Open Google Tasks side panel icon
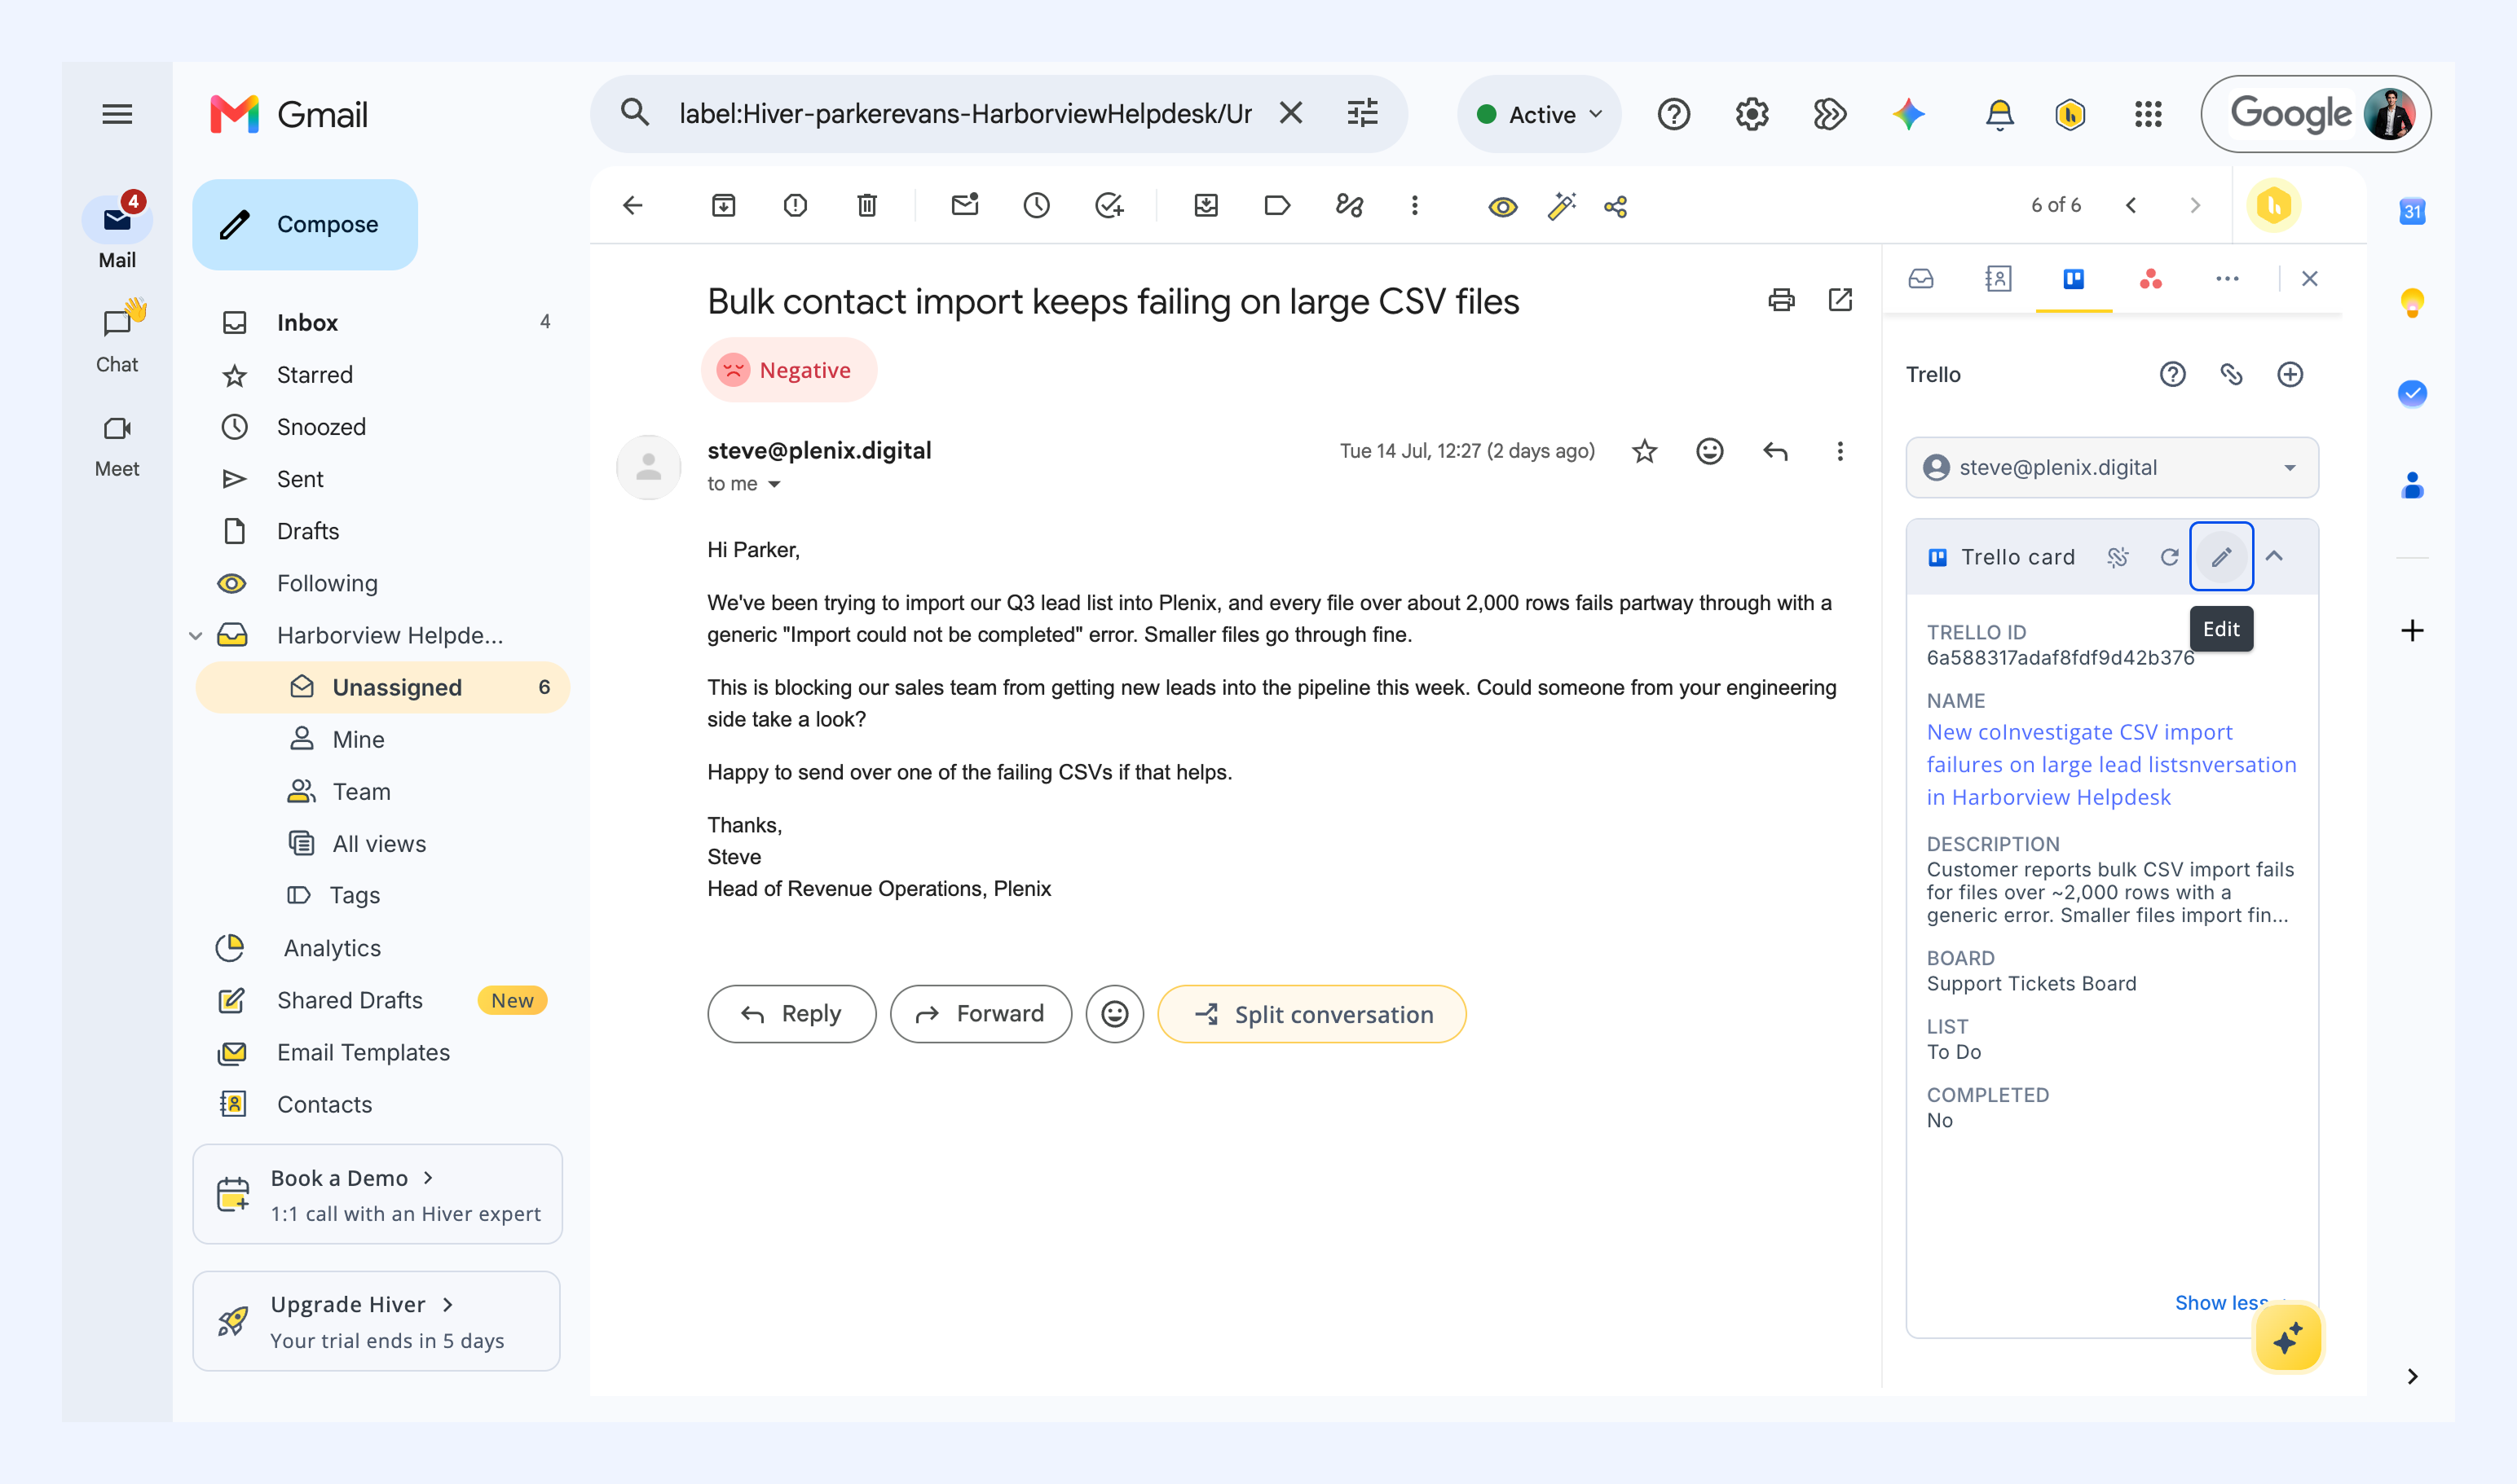The image size is (2517, 1484). pyautogui.click(x=2412, y=393)
